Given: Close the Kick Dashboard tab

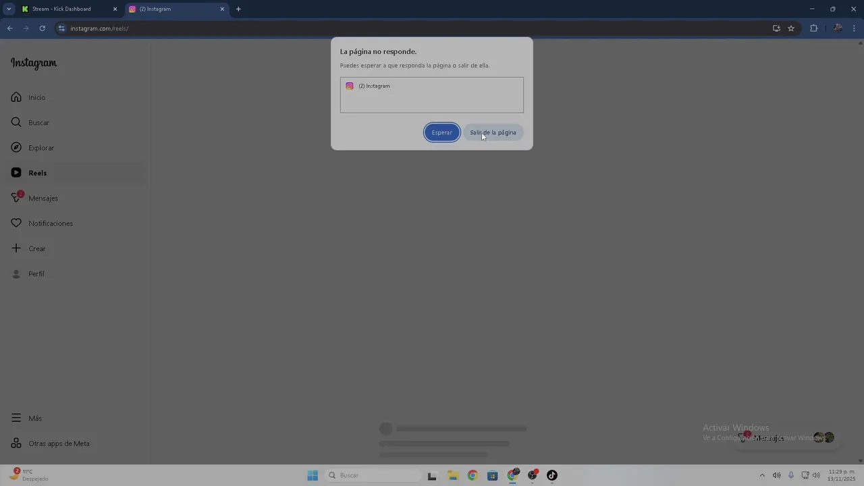Looking at the screenshot, I should coord(115,9).
